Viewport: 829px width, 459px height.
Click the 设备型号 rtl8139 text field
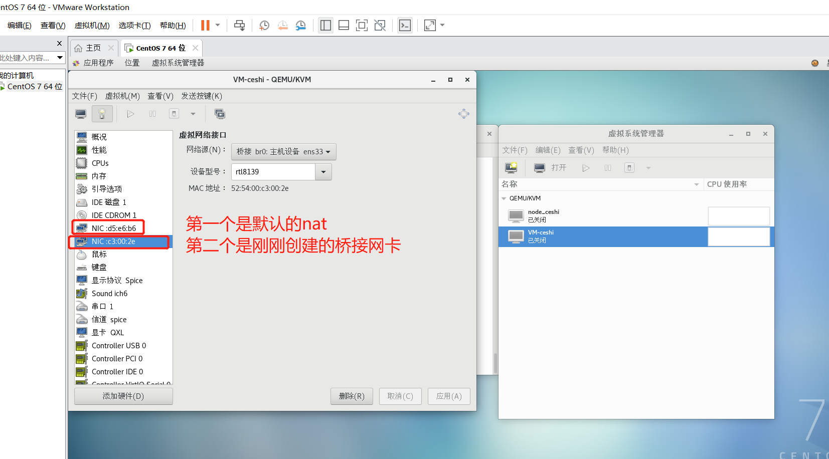(273, 172)
